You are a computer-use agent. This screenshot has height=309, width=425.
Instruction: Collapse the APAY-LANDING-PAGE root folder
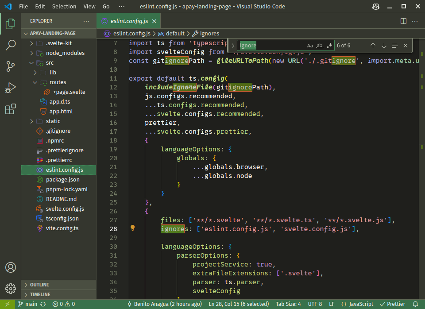58,33
